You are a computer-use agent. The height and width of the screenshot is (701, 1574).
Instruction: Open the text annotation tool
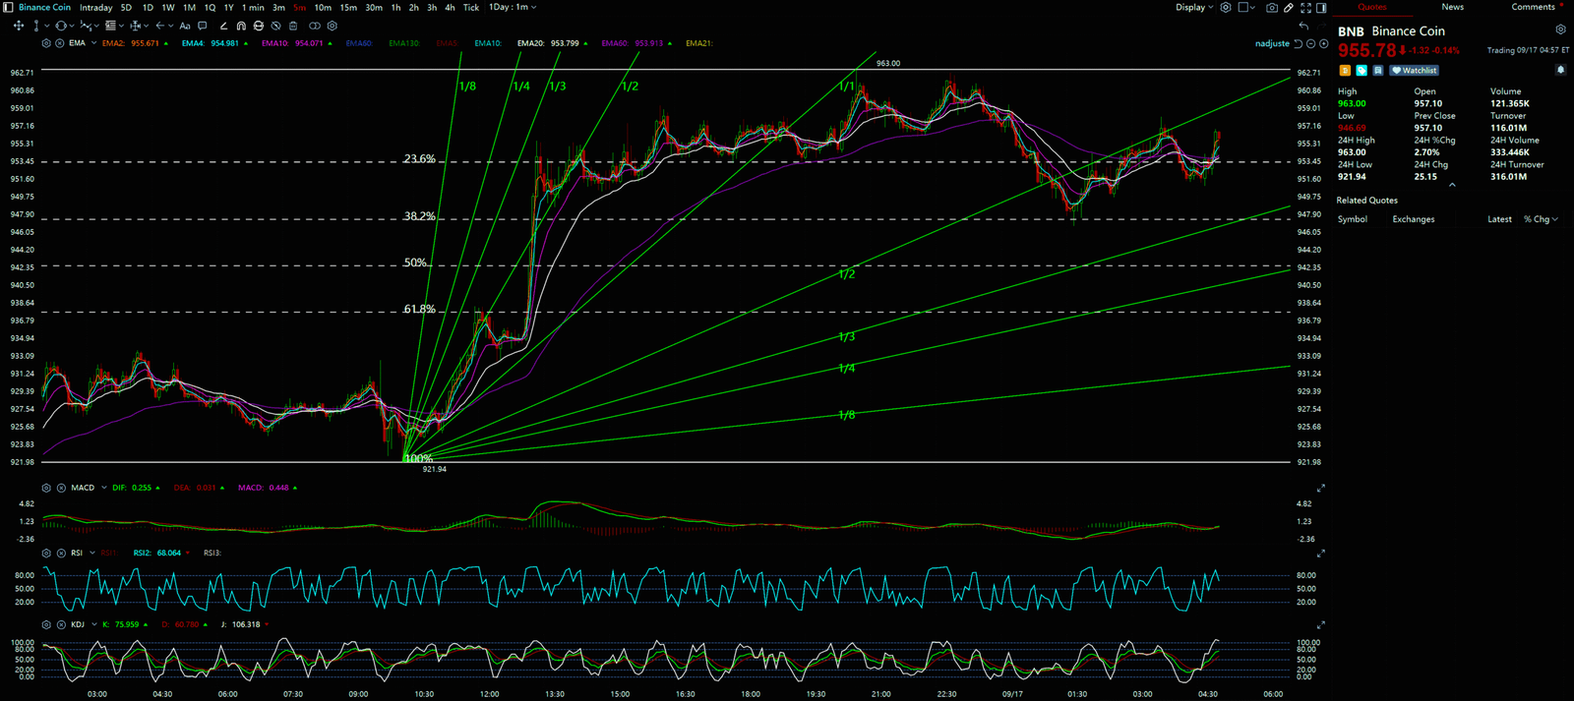click(185, 26)
